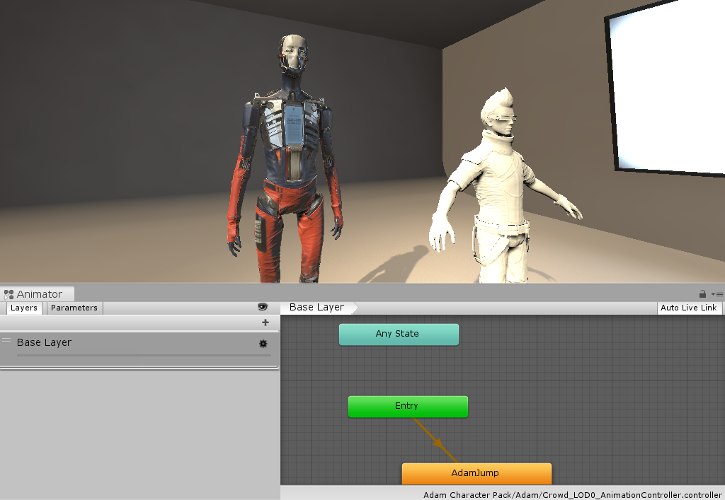Click the controller file path status bar
Image resolution: width=725 pixels, height=500 pixels.
[572, 494]
